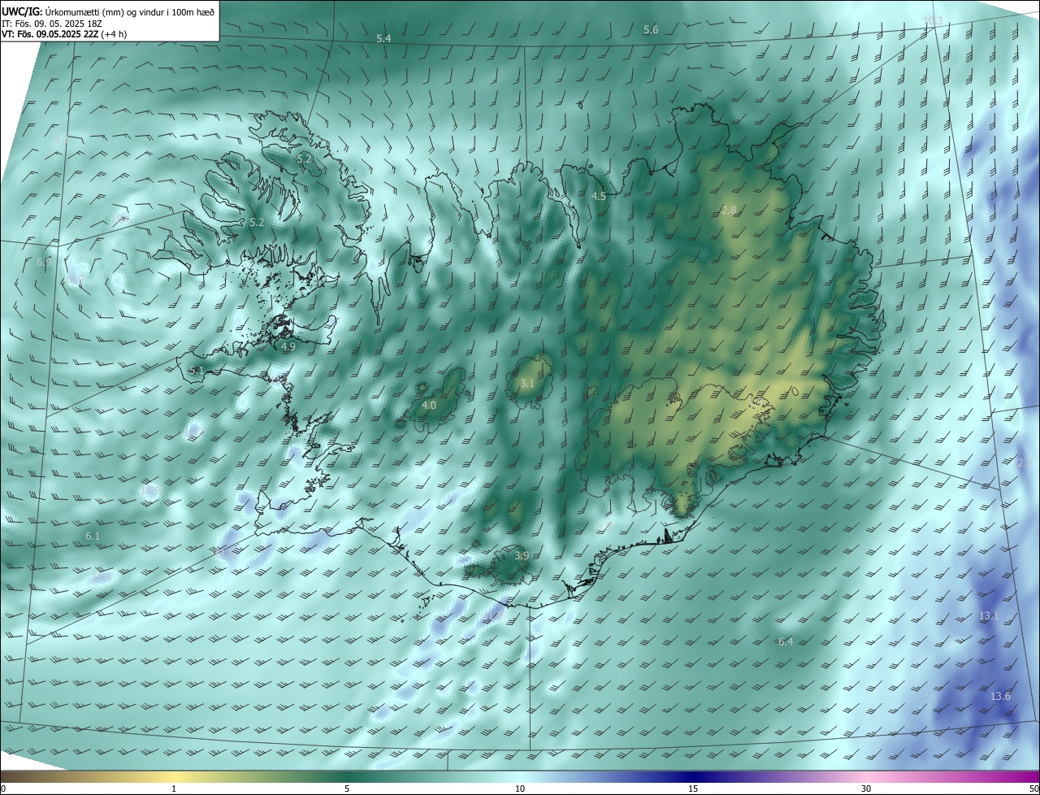Click the colorbar tick label 0
The height and width of the screenshot is (795, 1040).
click(3, 788)
